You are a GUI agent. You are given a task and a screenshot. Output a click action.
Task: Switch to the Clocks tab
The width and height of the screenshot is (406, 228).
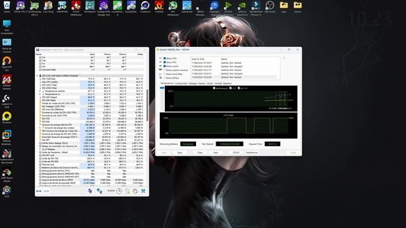[x=210, y=84]
